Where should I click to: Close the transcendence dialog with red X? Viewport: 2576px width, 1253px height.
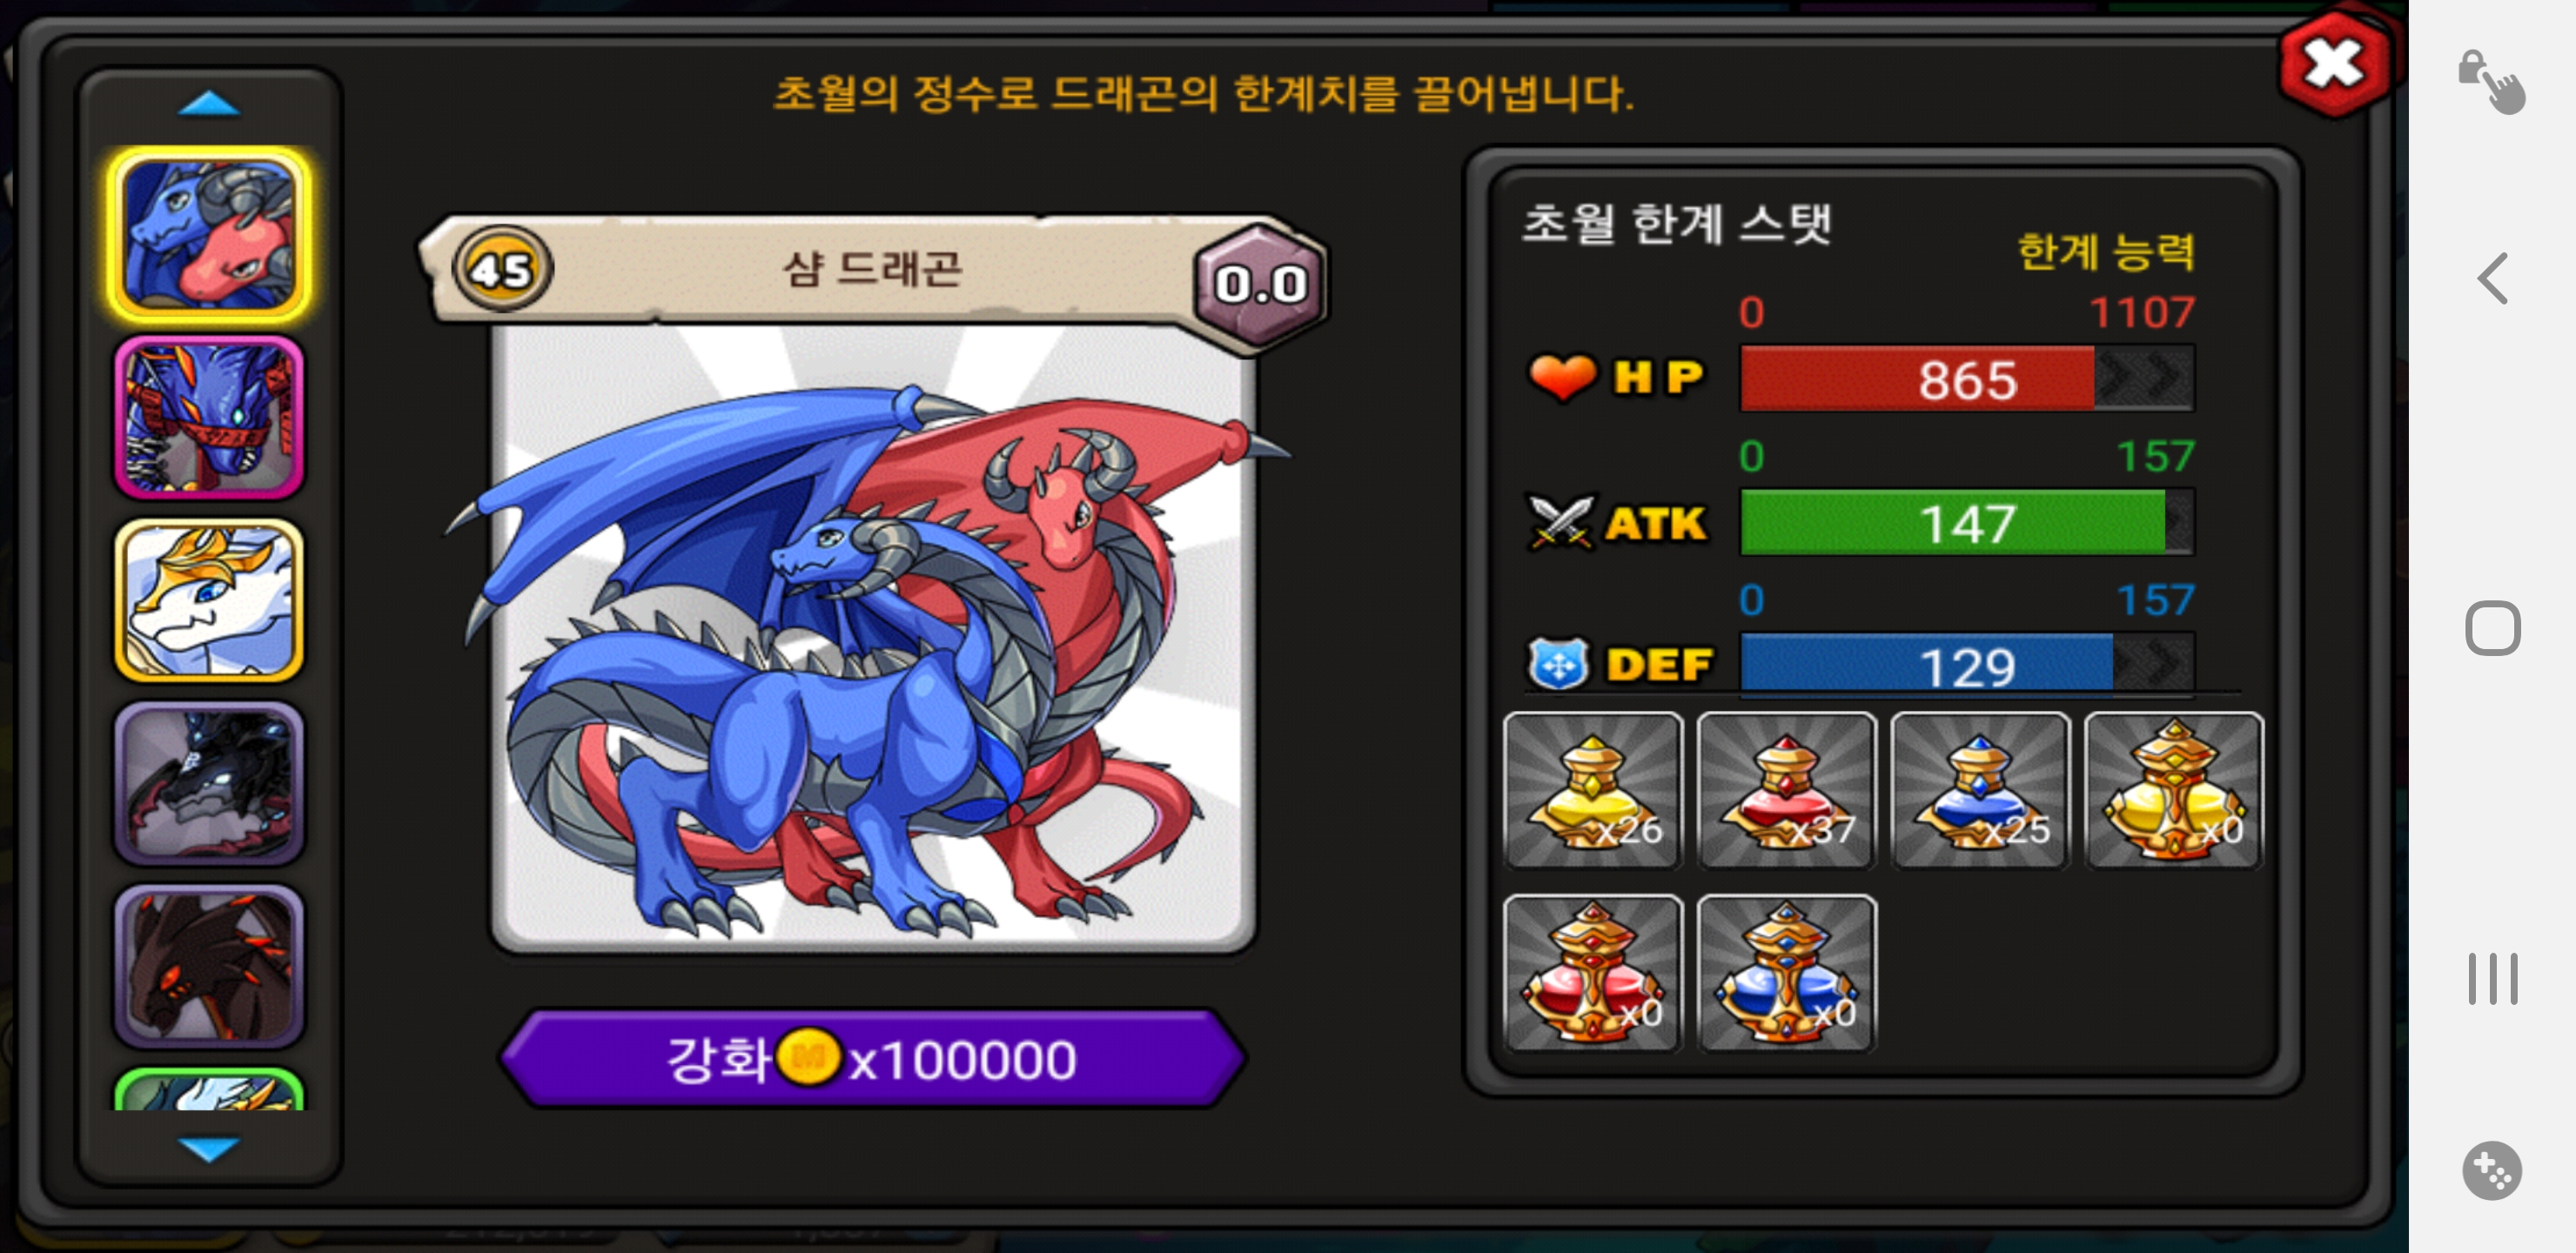pyautogui.click(x=2333, y=66)
